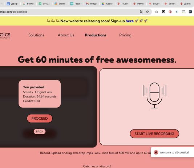Go to the About Us page

66,35
